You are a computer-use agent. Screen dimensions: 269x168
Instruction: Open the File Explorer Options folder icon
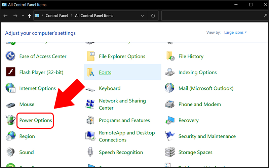click(x=90, y=56)
